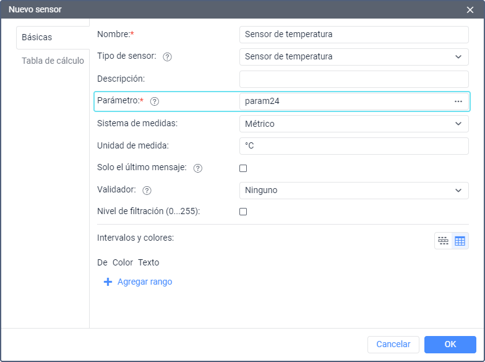
Task: Open the Sistema de medidas dropdown
Action: point(354,124)
